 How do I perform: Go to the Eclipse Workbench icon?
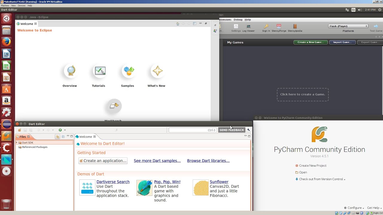(x=114, y=106)
